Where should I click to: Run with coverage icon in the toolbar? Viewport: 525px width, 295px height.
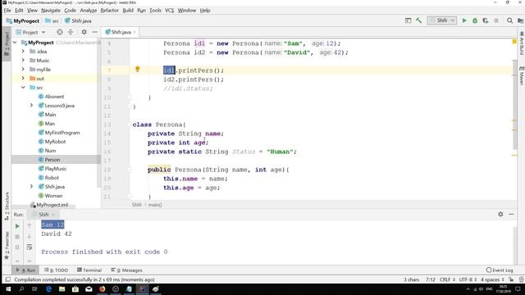click(486, 20)
